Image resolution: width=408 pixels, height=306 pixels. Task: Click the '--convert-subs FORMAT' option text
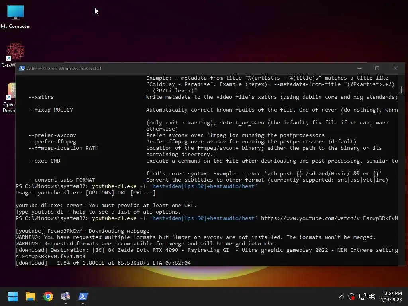62,180
